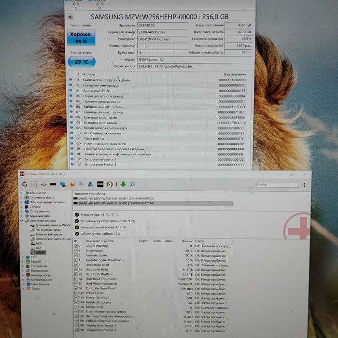
Task: Uncheck the Media Errors checkbox
Action: tap(76, 307)
